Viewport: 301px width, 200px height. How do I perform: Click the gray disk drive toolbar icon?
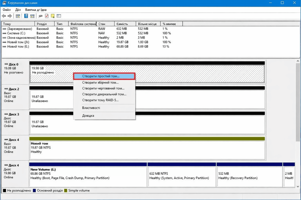click(41, 16)
